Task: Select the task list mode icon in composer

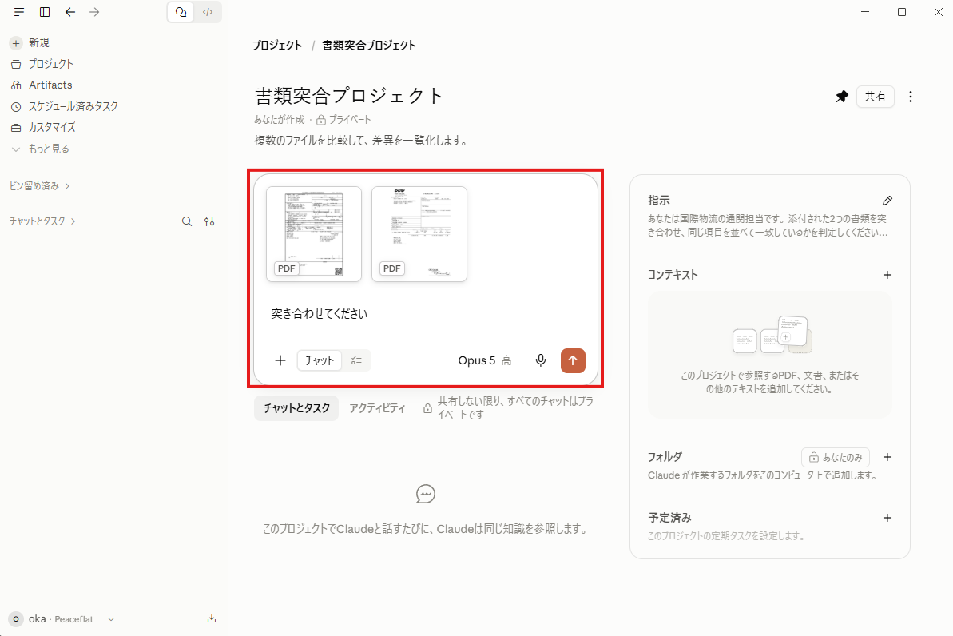Action: [357, 360]
